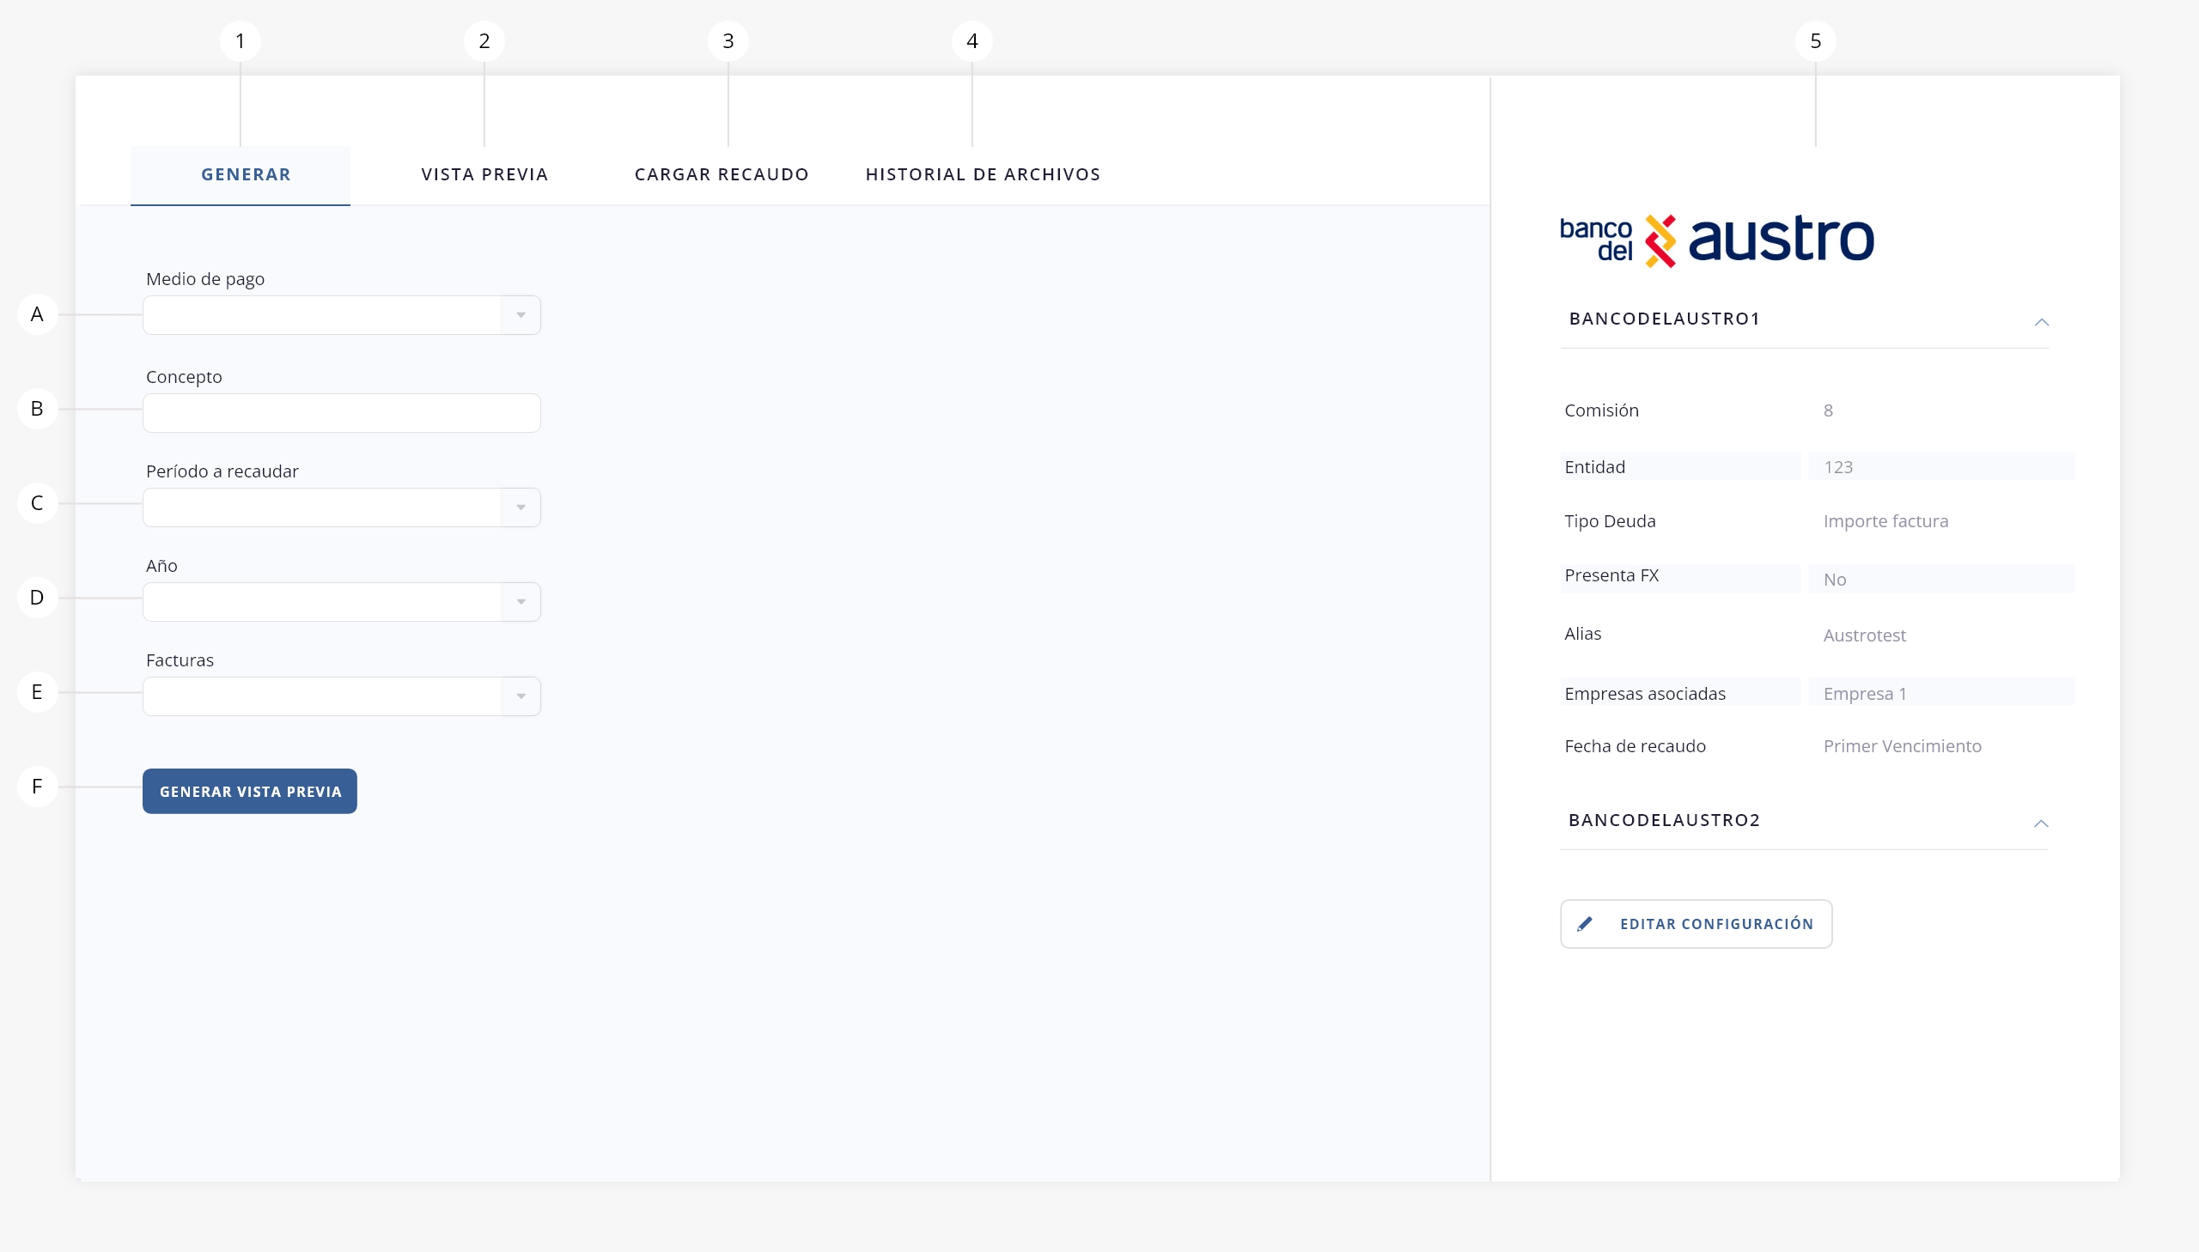Click annotation marker letter A
Screen dimensions: 2199x1252
[37, 315]
